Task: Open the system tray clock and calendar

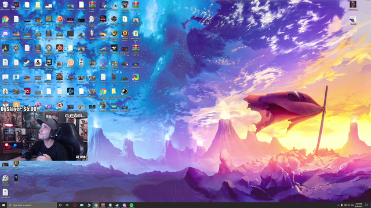Action: click(359, 205)
